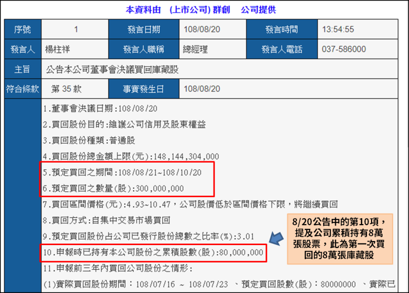Select the 序號 header cell
Screen dimensions: 409x293
click(x=22, y=29)
